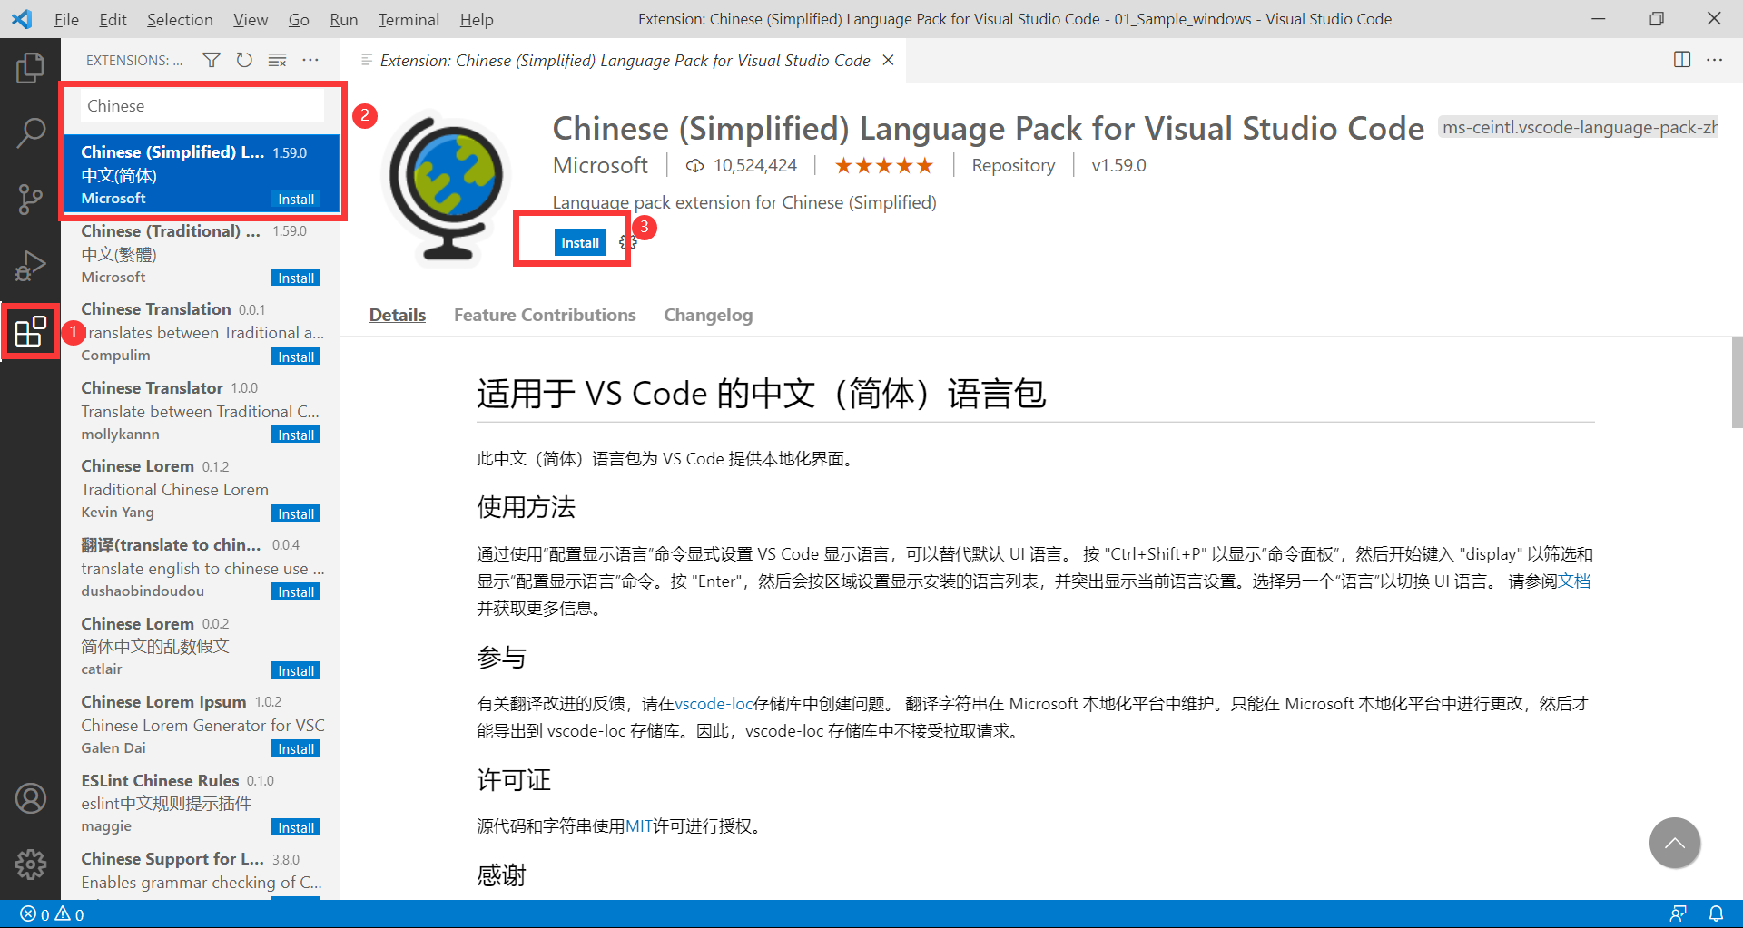1743x928 pixels.
Task: Click the extensions search box
Action: coord(202,106)
